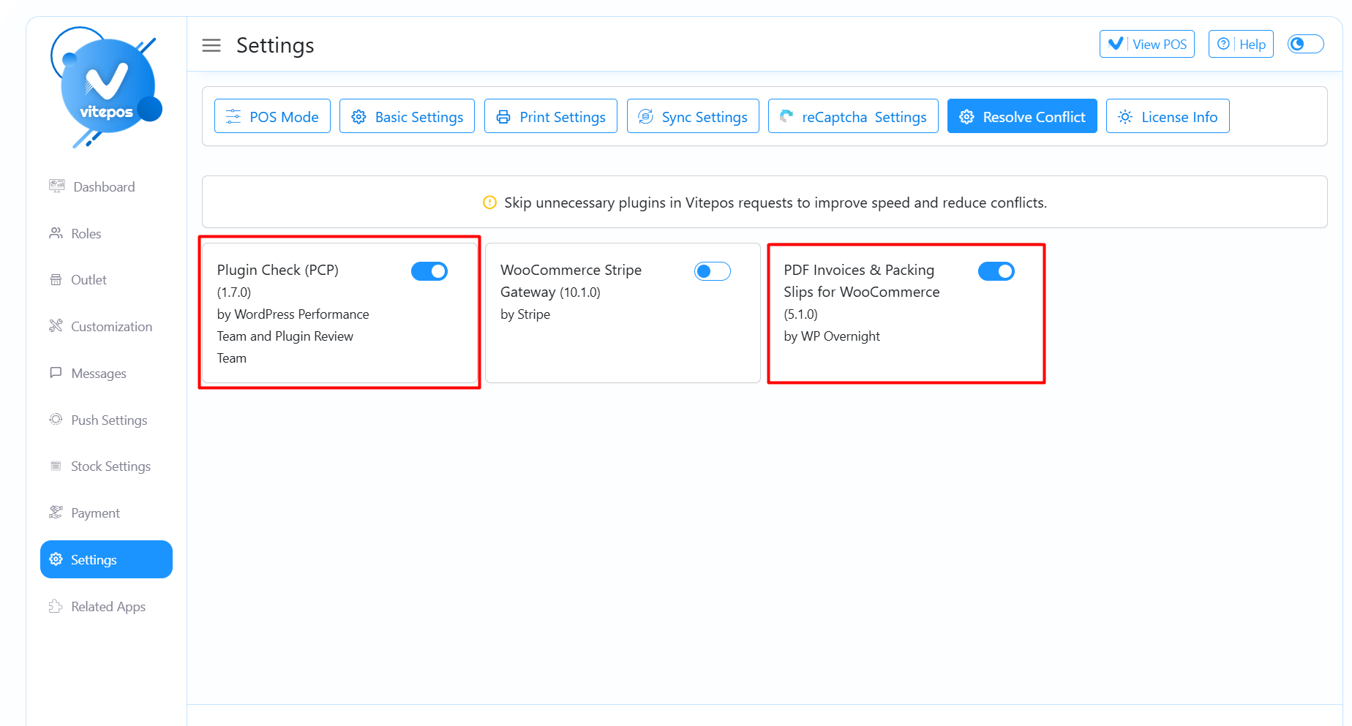Image resolution: width=1352 pixels, height=726 pixels.
Task: Click the '(5.1.0)' version text
Action: pos(800,314)
